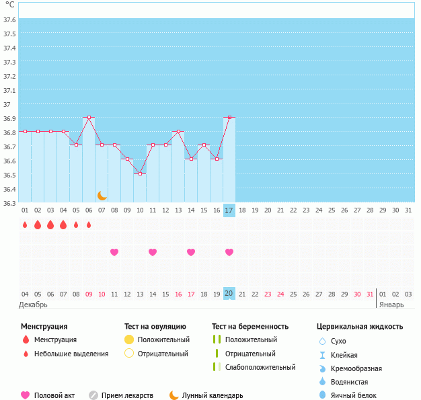The width and height of the screenshot is (421, 400).
Task: Click the large menstruation drop on day 03
Action: [50, 225]
